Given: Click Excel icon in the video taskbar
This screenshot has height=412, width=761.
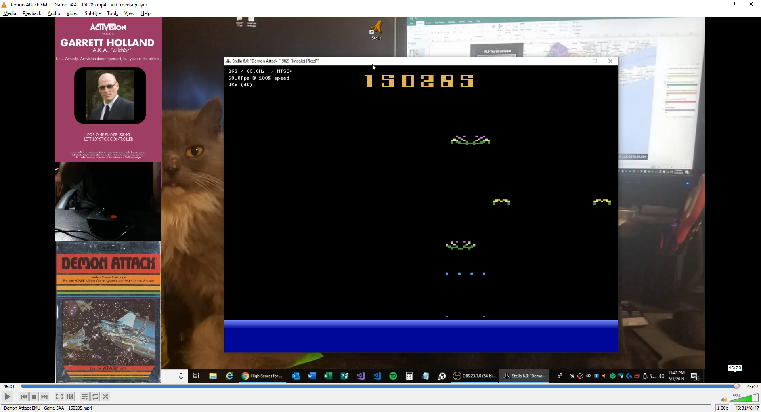Looking at the screenshot, I should 328,376.
